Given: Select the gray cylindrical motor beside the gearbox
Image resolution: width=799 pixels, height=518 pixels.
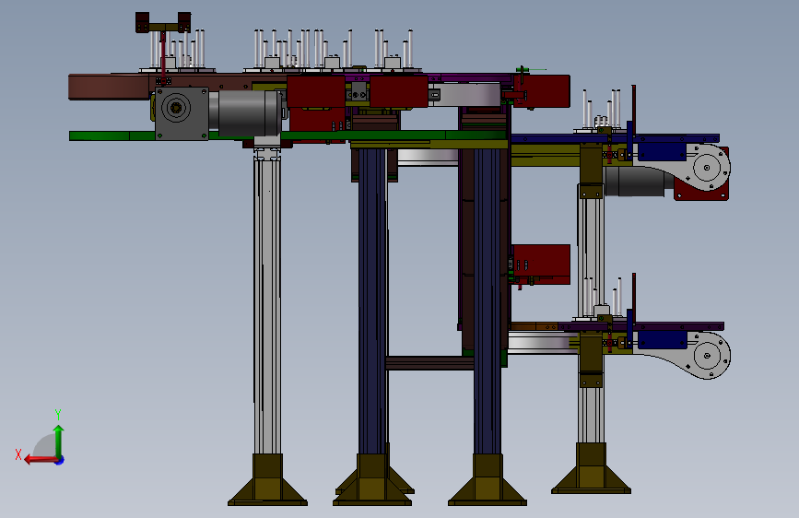Looking at the screenshot, I should click(246, 113).
